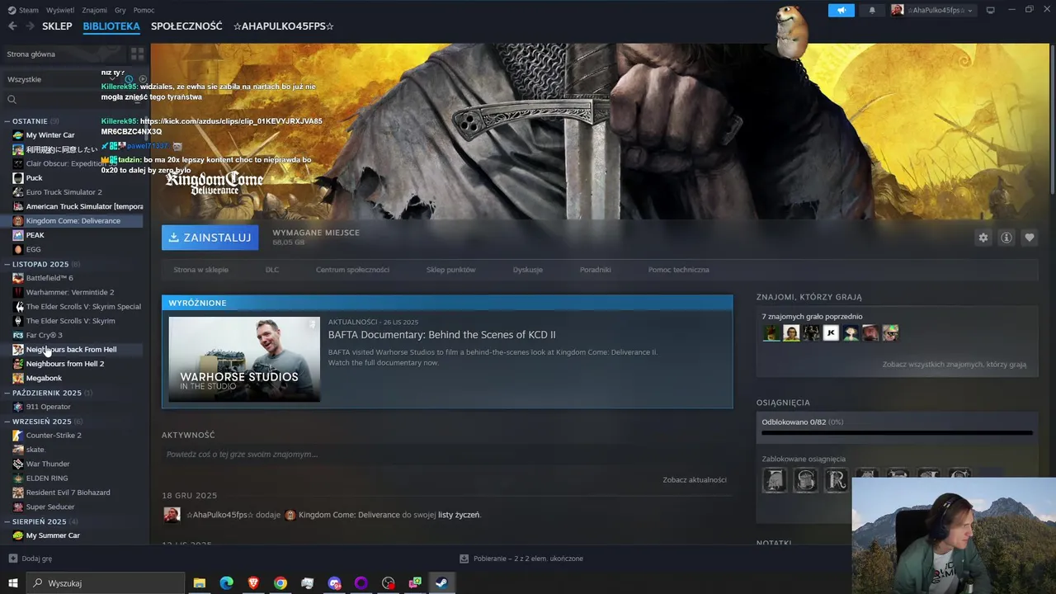Go forward with the right arrow navigation icon

click(30, 26)
